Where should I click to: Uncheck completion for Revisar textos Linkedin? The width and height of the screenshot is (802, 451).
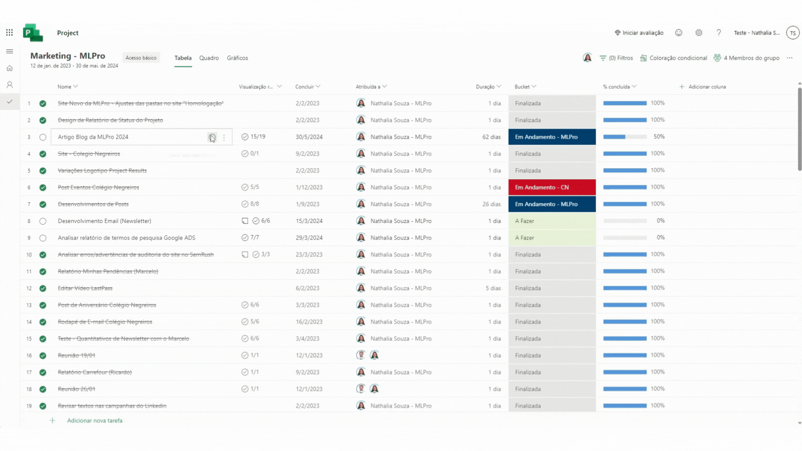click(43, 406)
